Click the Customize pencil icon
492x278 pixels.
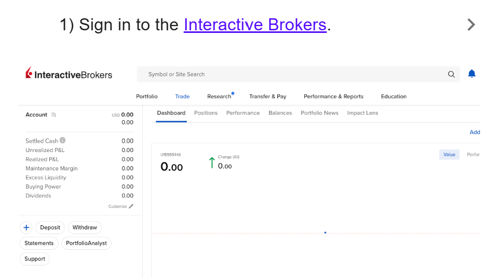click(131, 206)
